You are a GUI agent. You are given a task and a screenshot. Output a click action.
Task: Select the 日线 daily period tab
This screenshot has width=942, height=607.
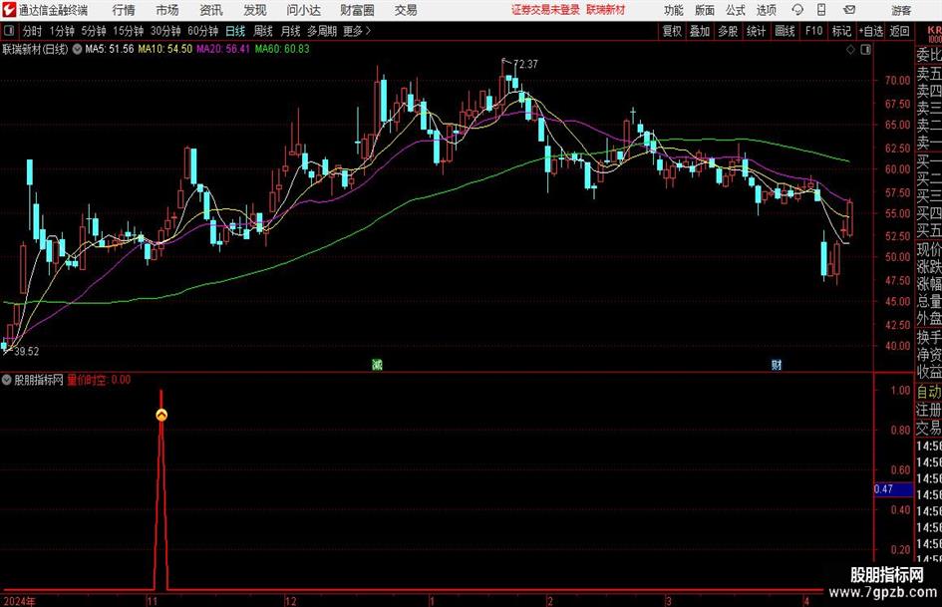click(x=235, y=31)
